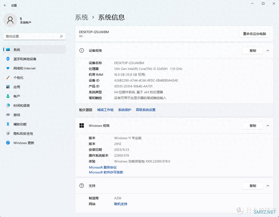Go back using the arrow icon
Screen dimensions: 279x217
pos(5,5)
